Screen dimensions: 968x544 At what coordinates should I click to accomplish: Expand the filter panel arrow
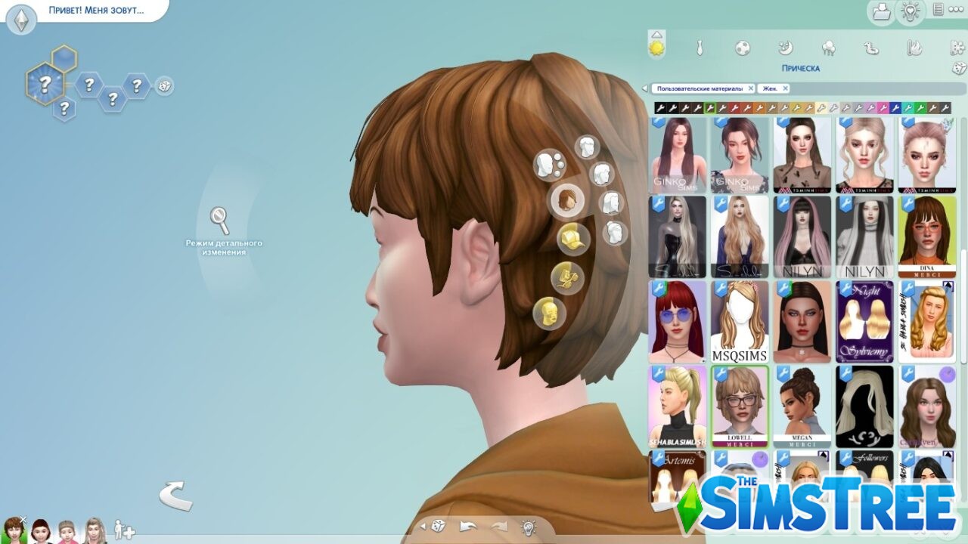click(x=645, y=88)
